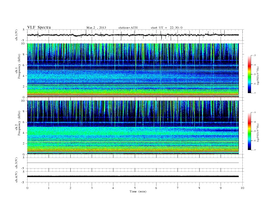Click the 'Time (min)' x-axis label
The width and height of the screenshot is (273, 211).
coord(138,191)
